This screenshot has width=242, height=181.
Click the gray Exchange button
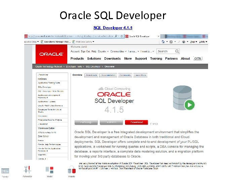coord(86,122)
